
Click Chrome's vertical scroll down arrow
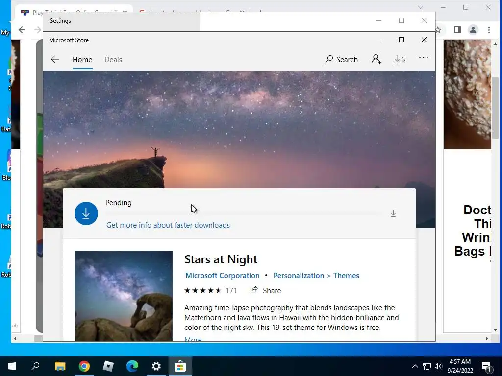(495, 330)
